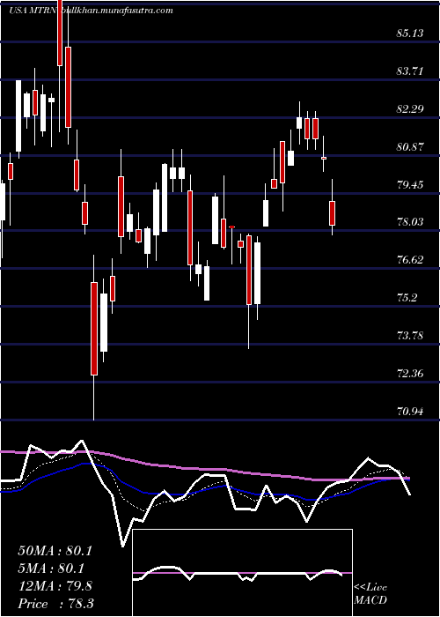Click the Live MACD label
This screenshot has width=440, height=617.
coord(370,594)
